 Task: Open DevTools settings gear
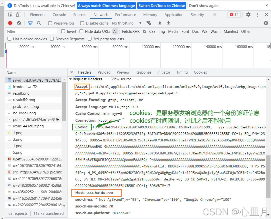tap(248, 15)
